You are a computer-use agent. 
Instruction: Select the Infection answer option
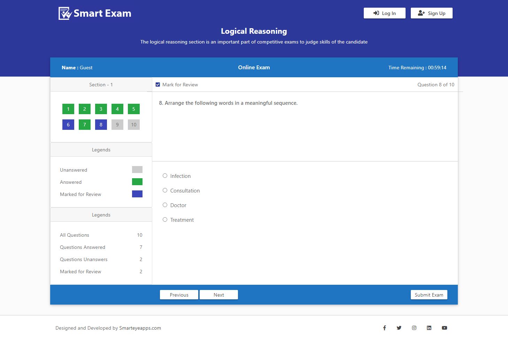165,176
